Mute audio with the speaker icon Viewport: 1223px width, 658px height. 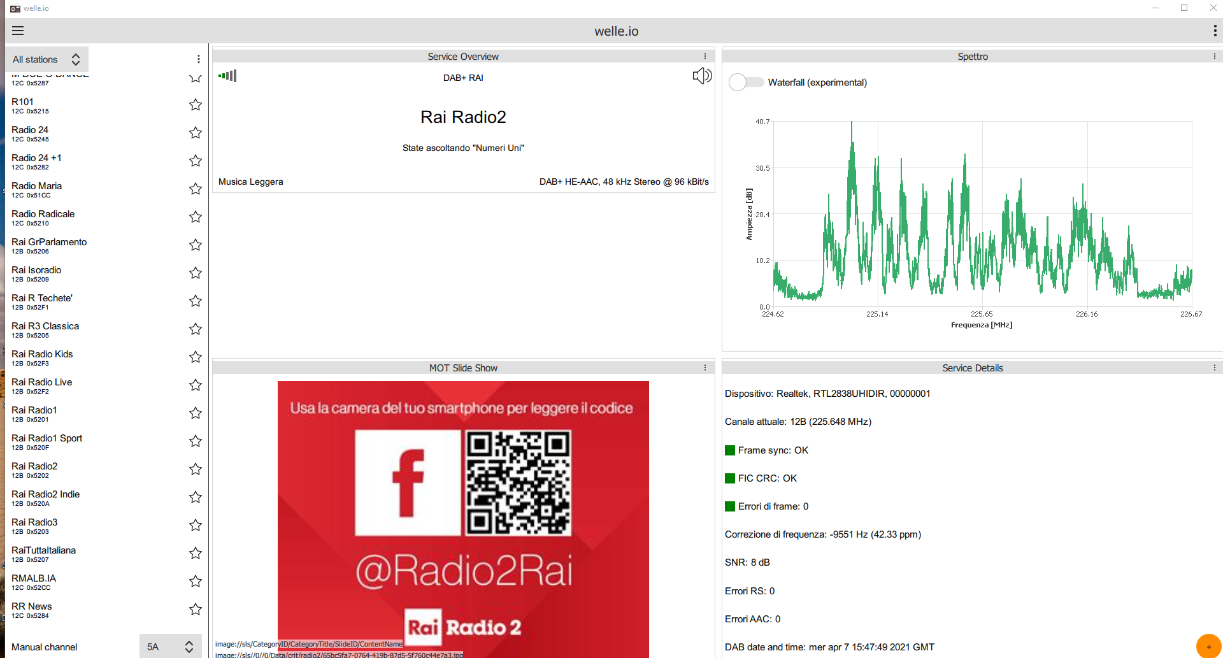pos(702,76)
